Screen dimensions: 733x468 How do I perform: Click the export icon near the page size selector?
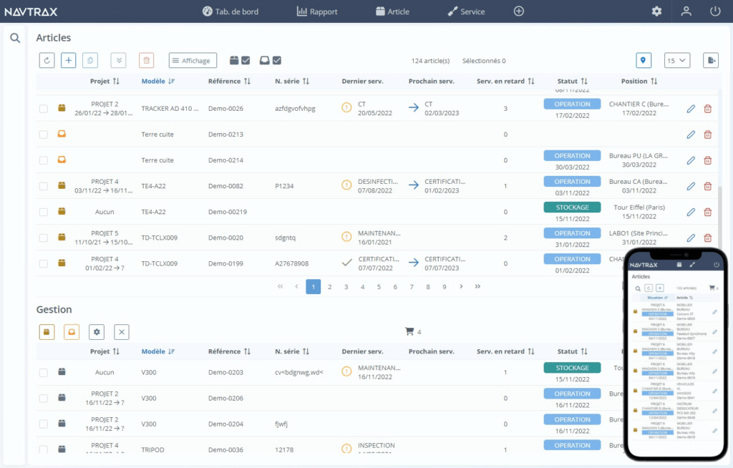click(709, 60)
